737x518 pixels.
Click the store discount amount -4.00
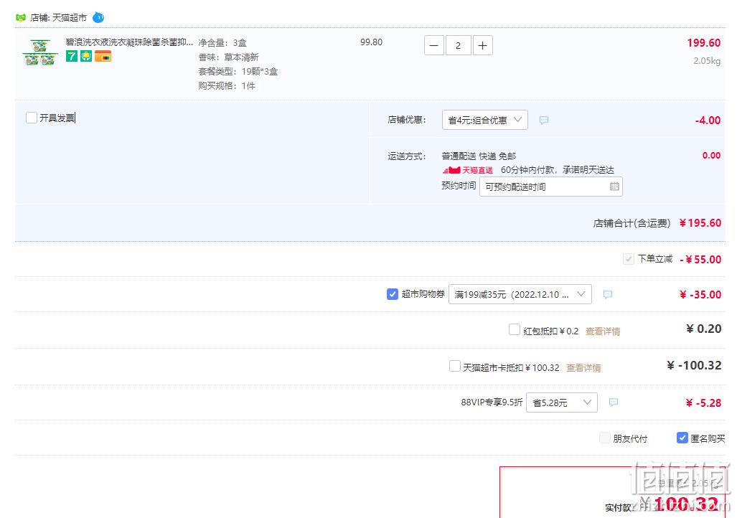click(708, 121)
